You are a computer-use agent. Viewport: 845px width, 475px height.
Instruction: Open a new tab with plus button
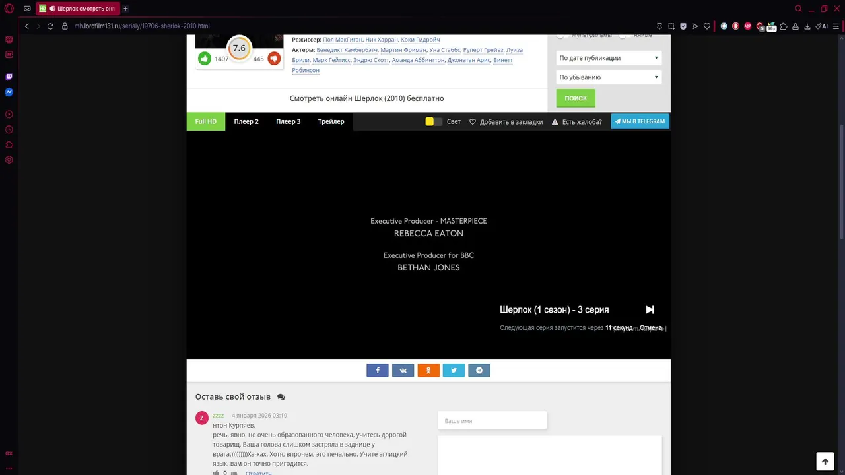pyautogui.click(x=125, y=9)
